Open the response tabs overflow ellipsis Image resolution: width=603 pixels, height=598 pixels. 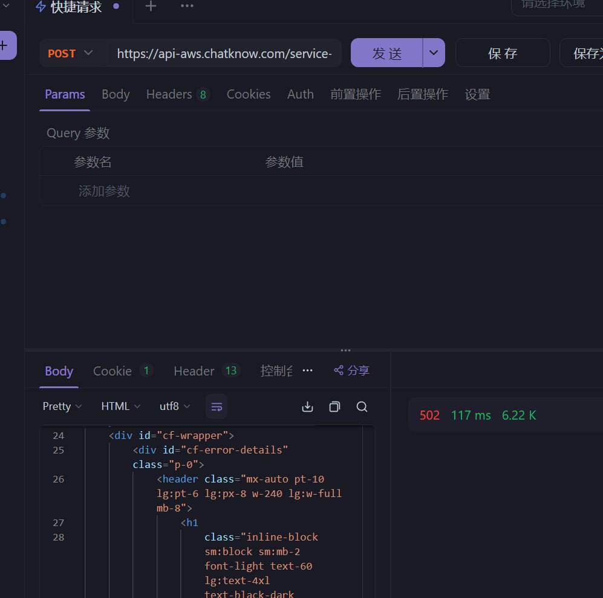pos(307,370)
